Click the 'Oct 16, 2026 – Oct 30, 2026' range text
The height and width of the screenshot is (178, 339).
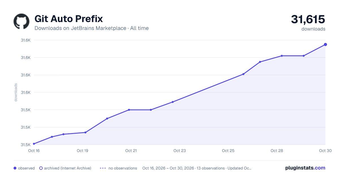168,168
